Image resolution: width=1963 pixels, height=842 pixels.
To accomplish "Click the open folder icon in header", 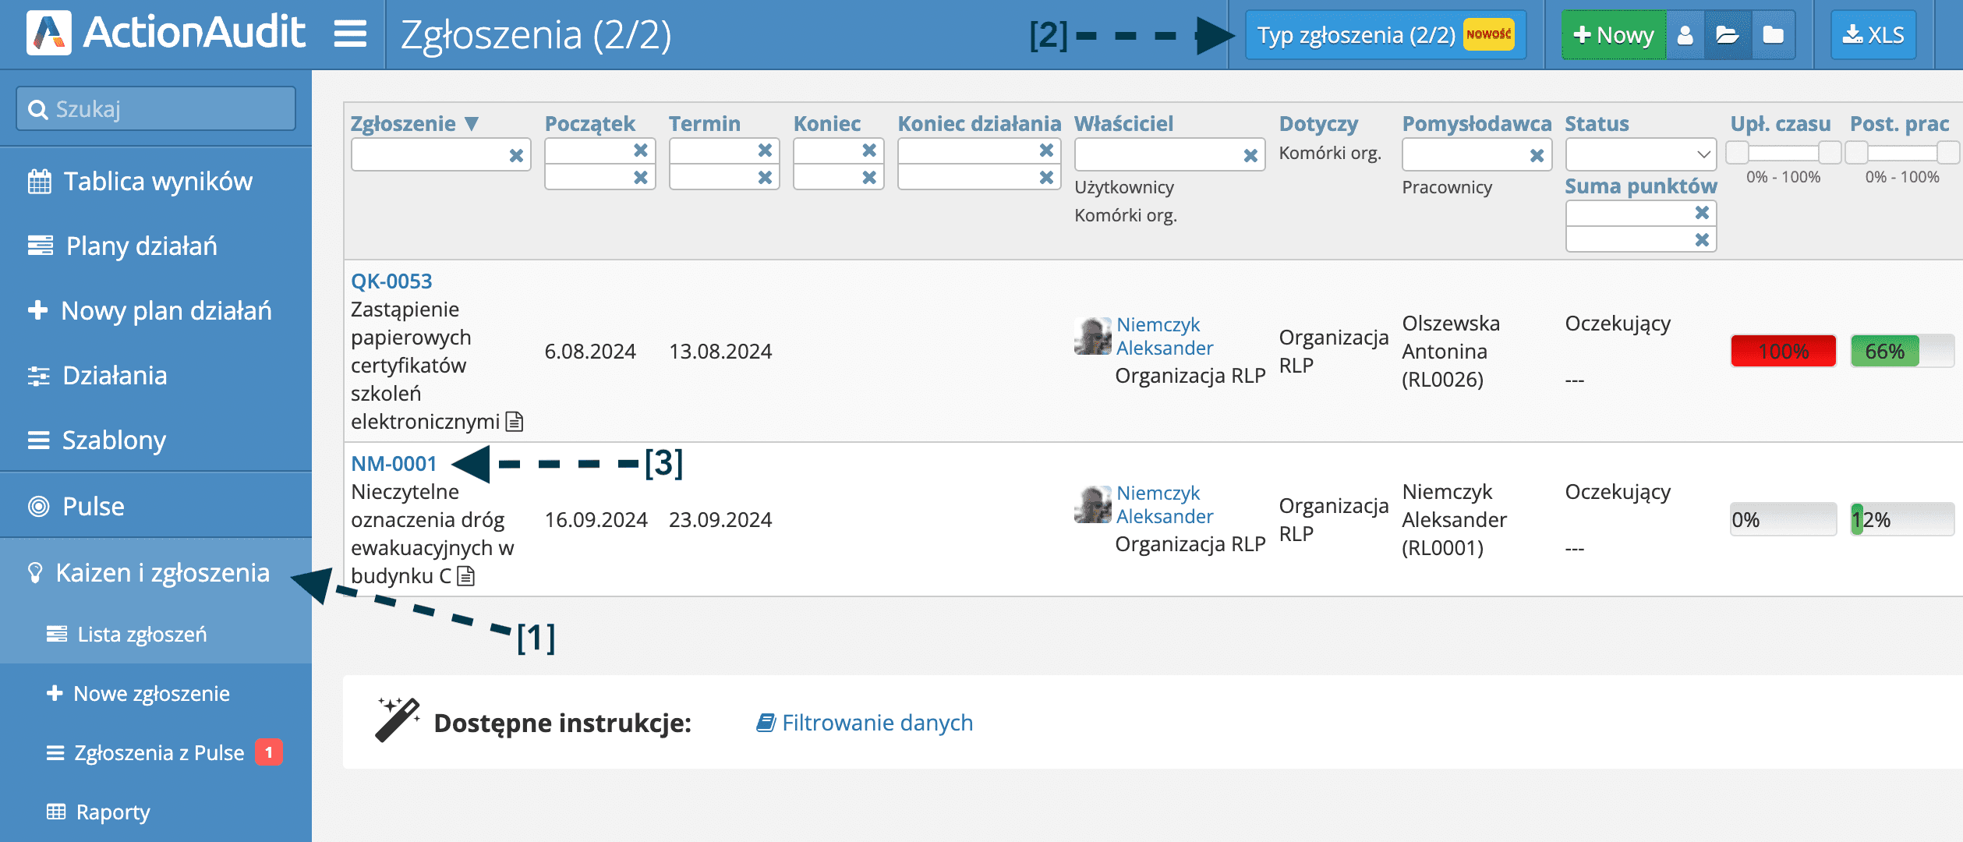I will tap(1728, 35).
